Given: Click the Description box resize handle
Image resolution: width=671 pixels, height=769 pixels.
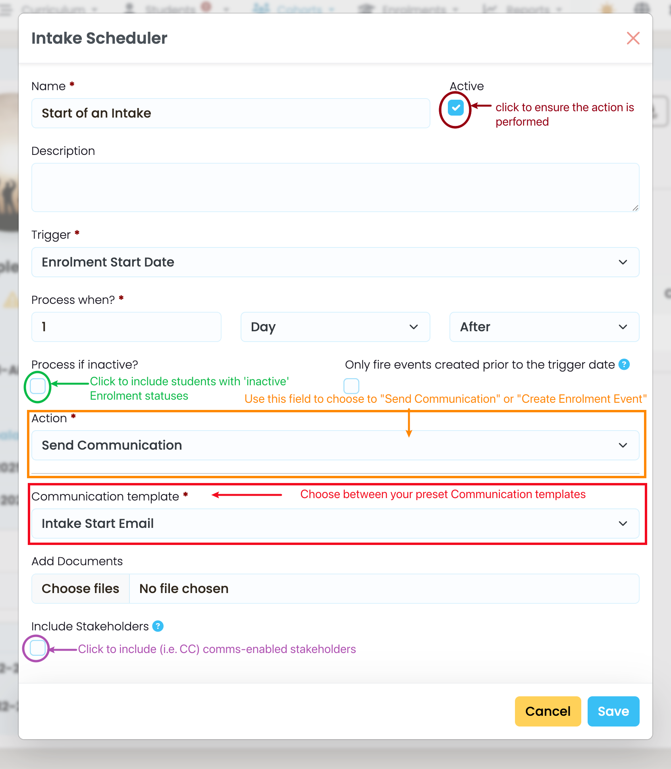Looking at the screenshot, I should tap(635, 208).
